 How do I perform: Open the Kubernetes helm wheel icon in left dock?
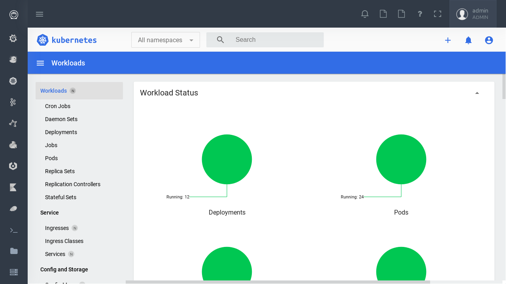[13, 81]
